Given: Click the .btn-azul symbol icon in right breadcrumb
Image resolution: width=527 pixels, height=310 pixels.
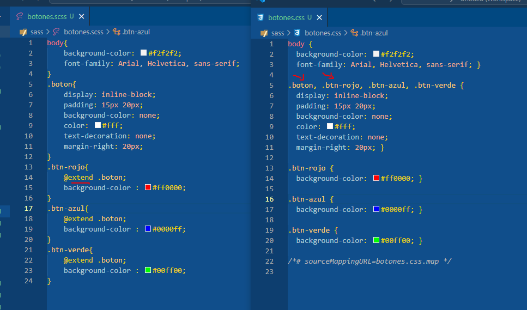Looking at the screenshot, I should pyautogui.click(x=354, y=33).
